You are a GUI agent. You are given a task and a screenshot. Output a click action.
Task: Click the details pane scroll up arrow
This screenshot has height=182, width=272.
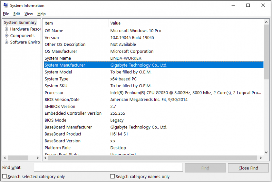(x=266, y=22)
